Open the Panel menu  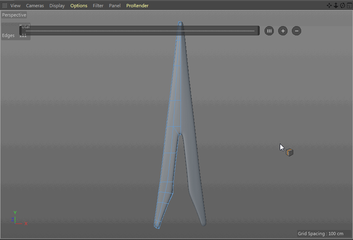pos(115,6)
